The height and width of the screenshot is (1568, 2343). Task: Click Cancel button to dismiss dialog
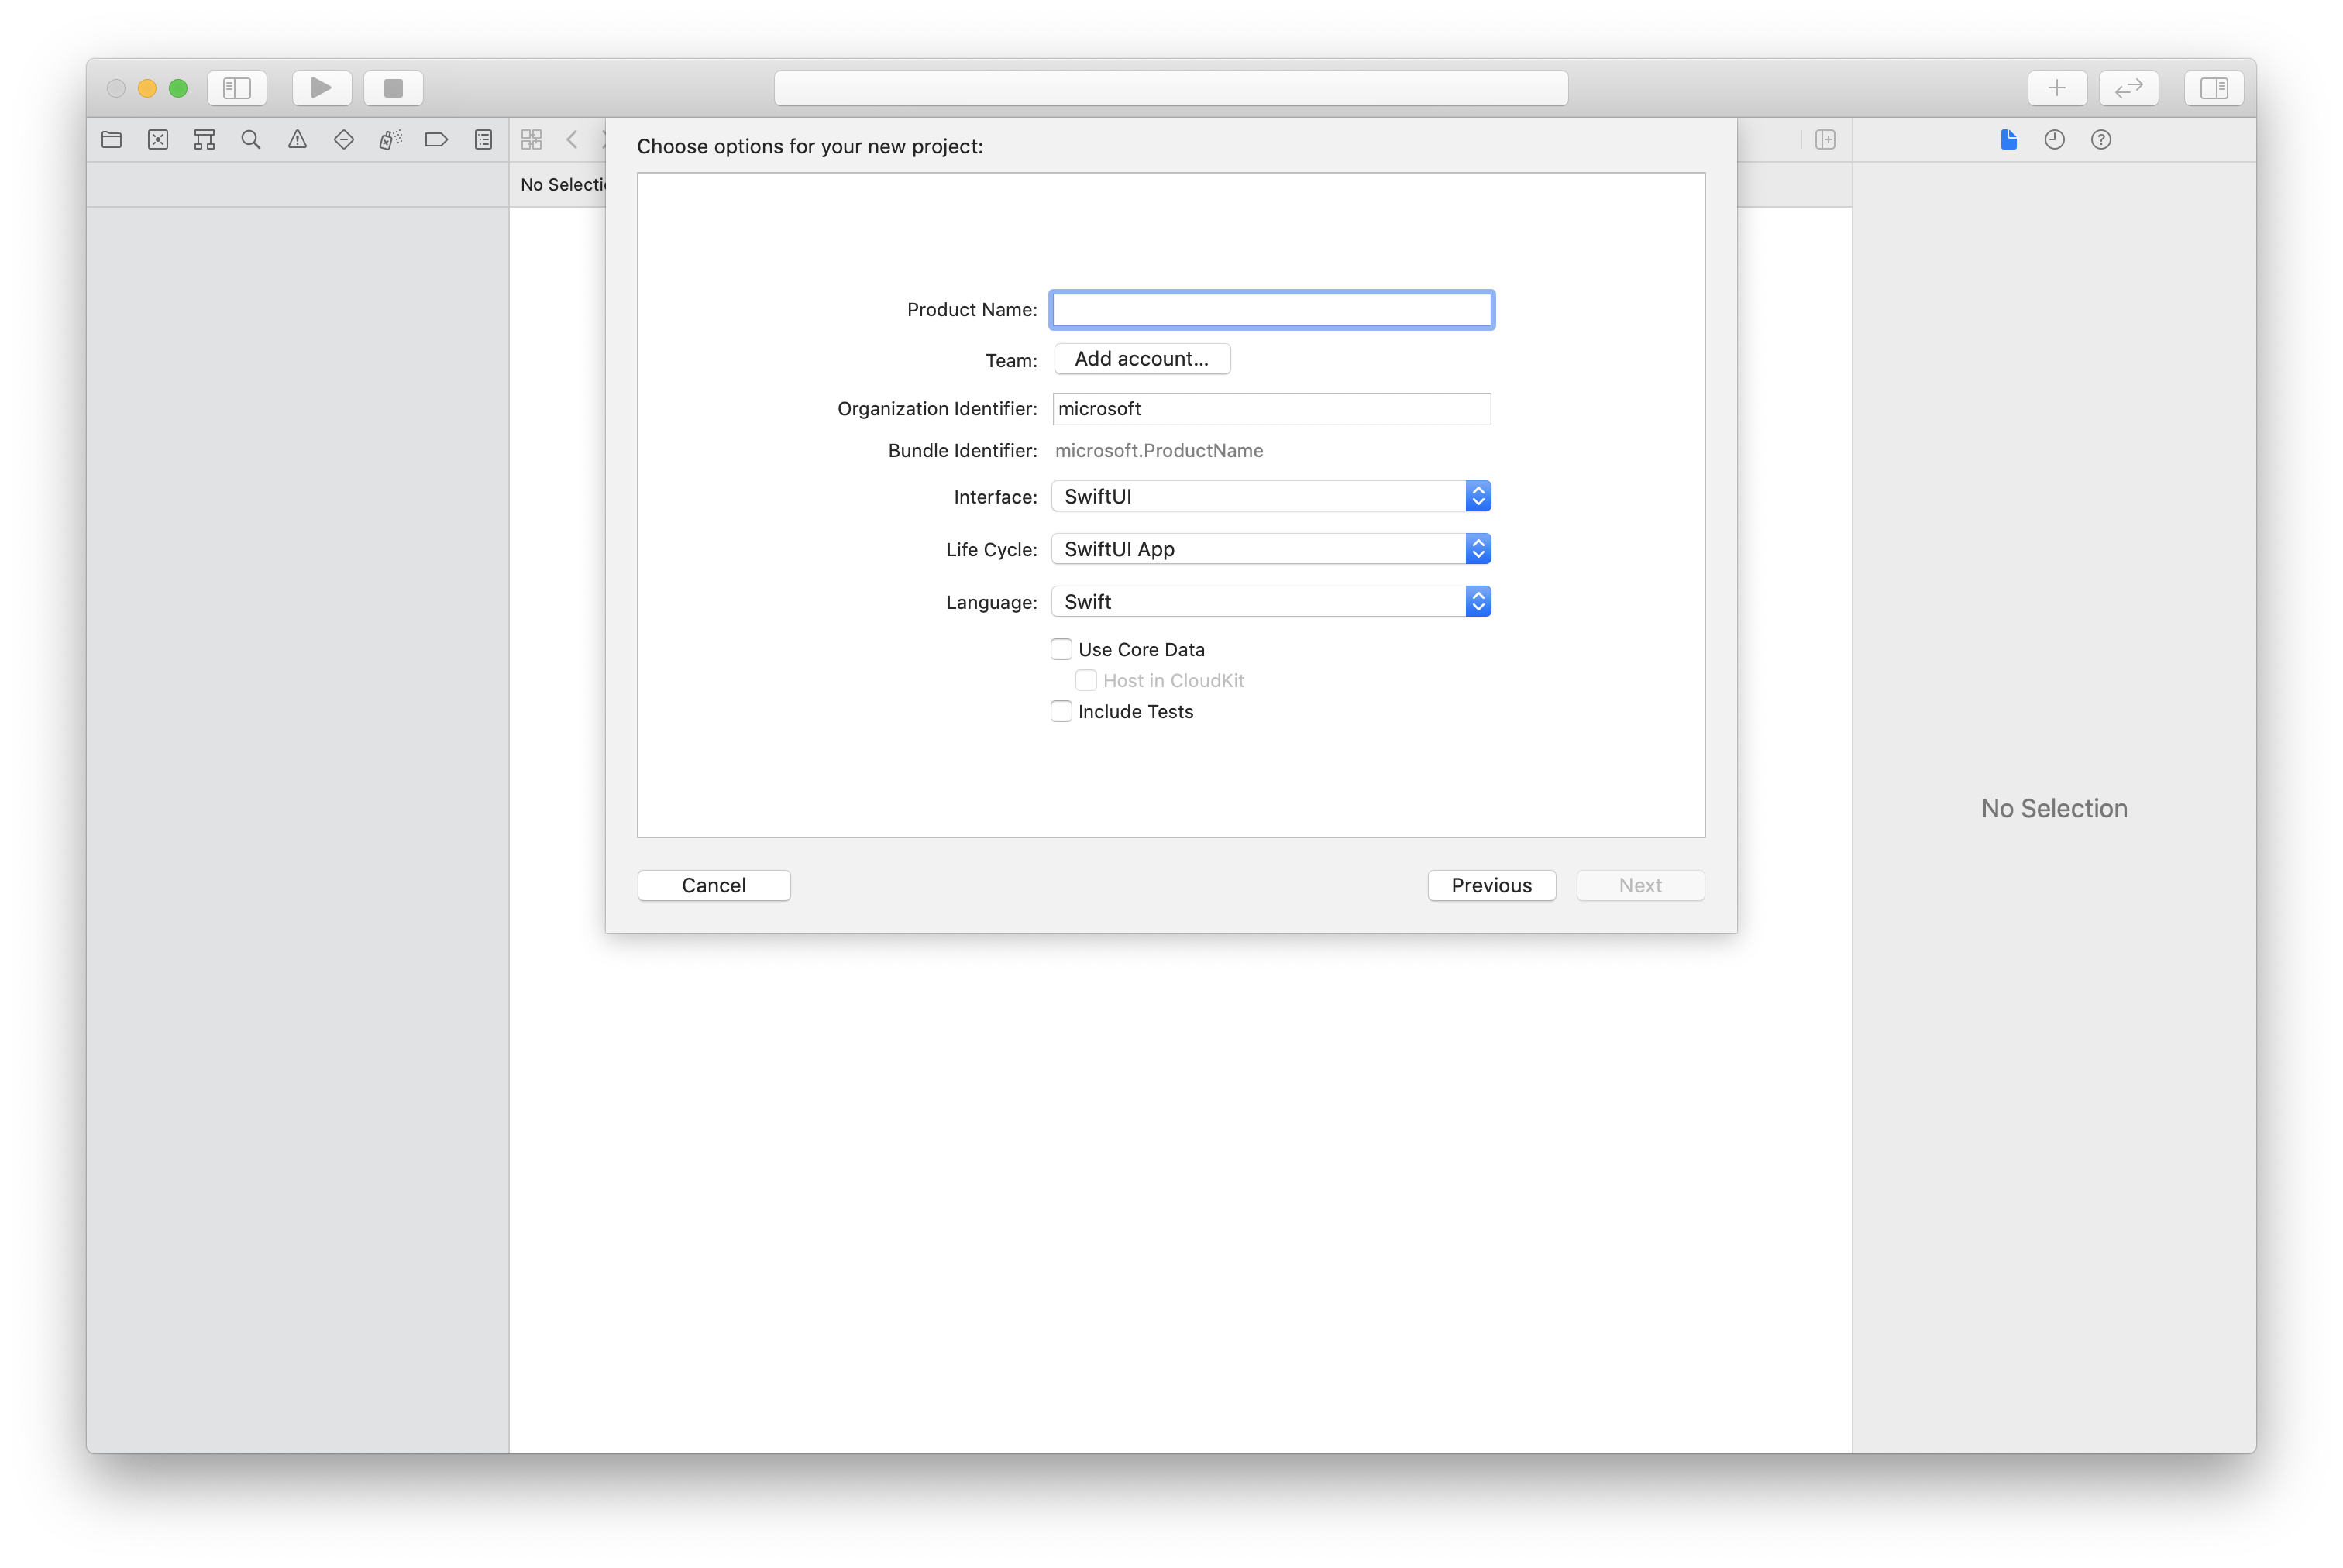point(714,884)
